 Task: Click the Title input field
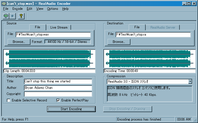tap(58, 82)
